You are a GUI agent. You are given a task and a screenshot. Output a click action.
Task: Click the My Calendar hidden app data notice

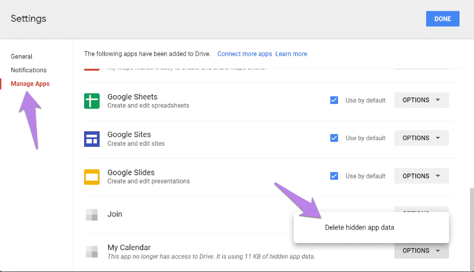211,256
